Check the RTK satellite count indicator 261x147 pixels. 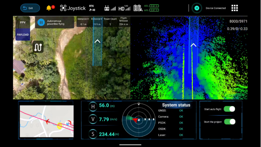[92, 8]
